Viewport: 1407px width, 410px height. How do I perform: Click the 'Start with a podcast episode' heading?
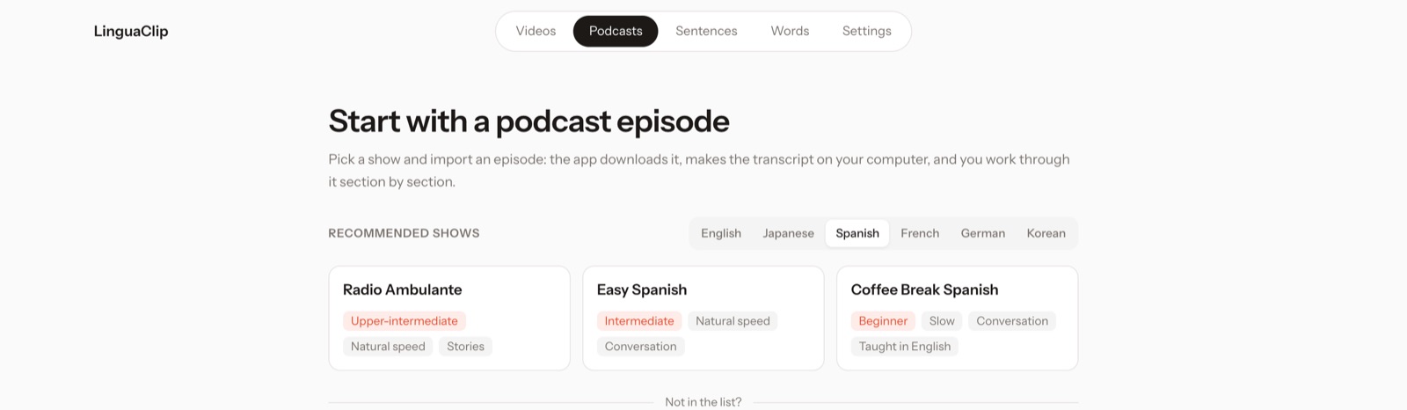529,121
